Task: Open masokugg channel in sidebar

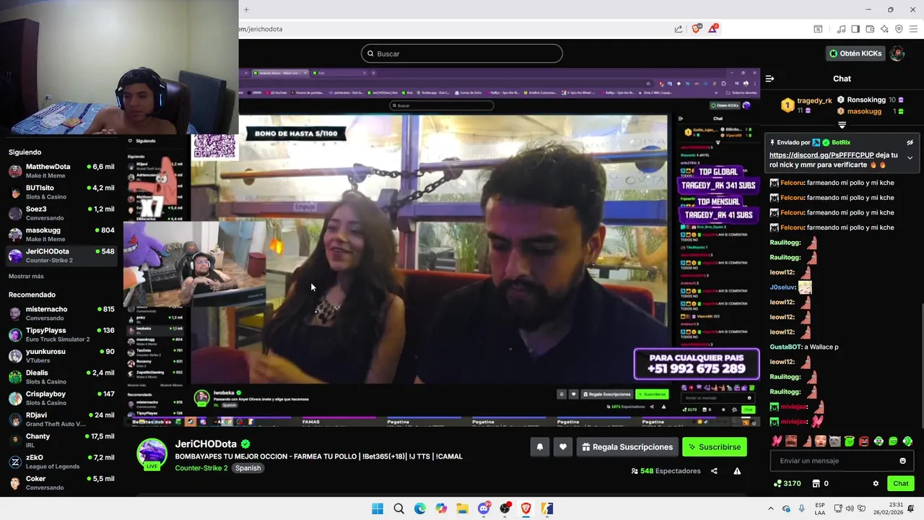Action: 61,234
